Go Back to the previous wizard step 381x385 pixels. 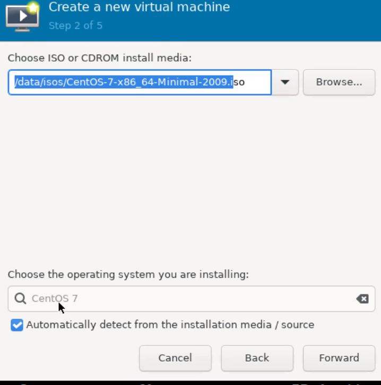click(x=257, y=358)
